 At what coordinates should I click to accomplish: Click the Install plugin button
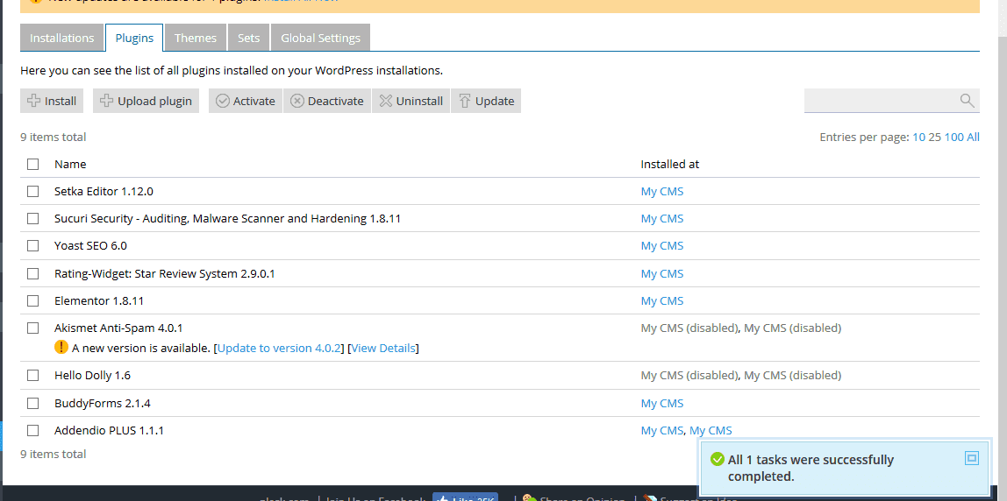click(x=52, y=101)
